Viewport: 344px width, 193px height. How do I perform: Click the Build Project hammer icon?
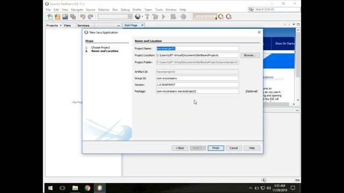pyautogui.click(x=147, y=17)
